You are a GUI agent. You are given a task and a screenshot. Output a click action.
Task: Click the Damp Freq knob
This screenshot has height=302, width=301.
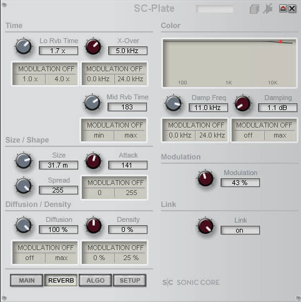point(173,103)
